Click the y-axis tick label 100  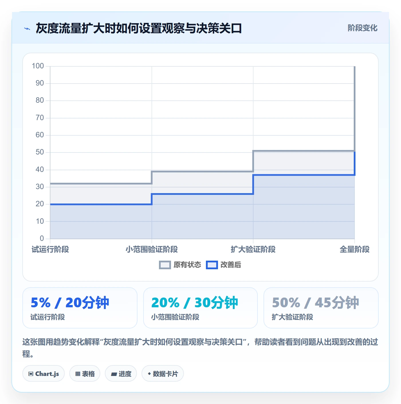(38, 66)
